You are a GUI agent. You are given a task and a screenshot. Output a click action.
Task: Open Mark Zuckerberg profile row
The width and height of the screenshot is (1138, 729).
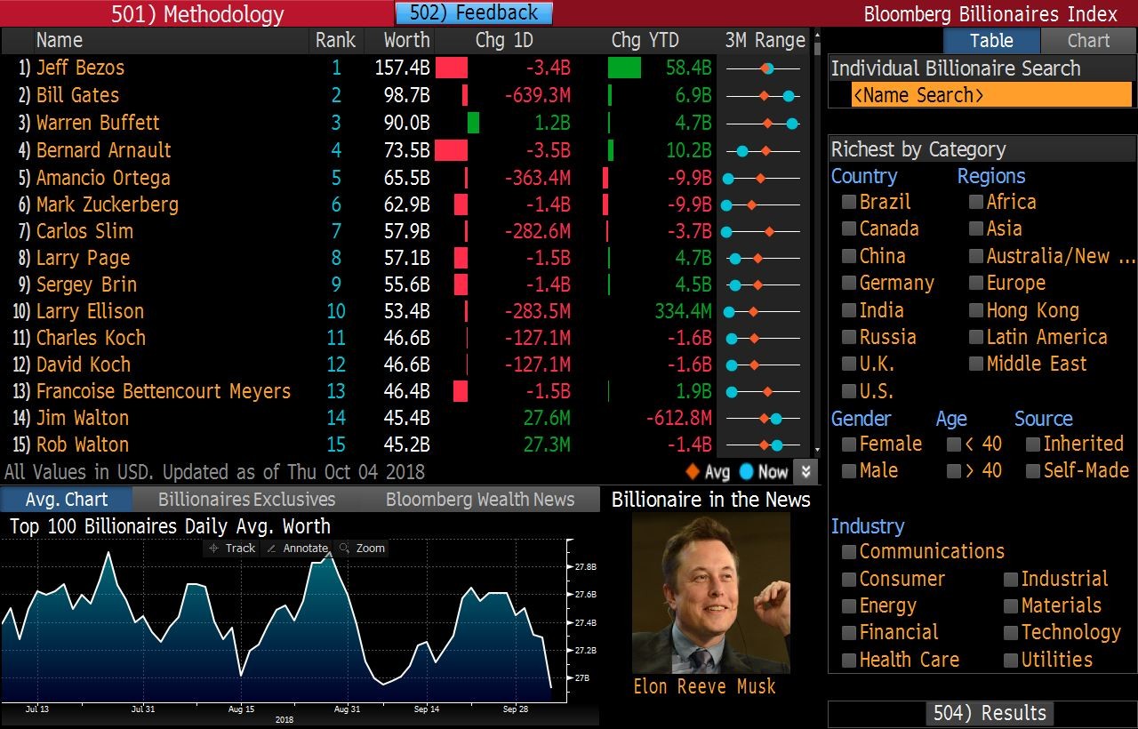pos(405,205)
